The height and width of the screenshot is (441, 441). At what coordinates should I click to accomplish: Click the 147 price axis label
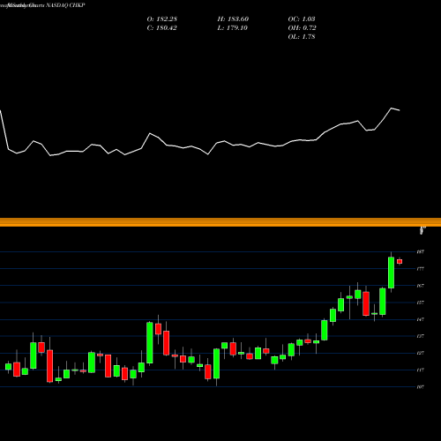click(x=421, y=319)
